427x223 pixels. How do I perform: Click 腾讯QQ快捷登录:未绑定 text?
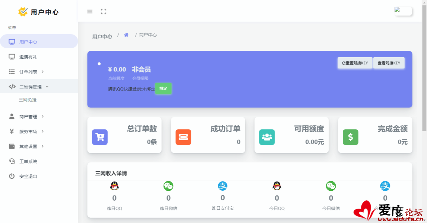(x=132, y=89)
